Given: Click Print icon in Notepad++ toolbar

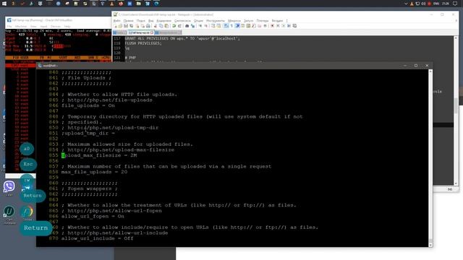Looking at the screenshot, I should coord(148,26).
